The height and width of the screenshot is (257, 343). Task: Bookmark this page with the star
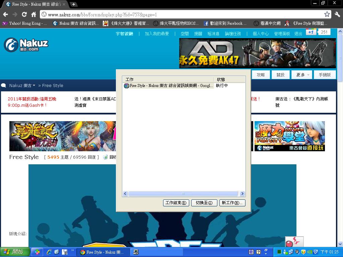327,14
